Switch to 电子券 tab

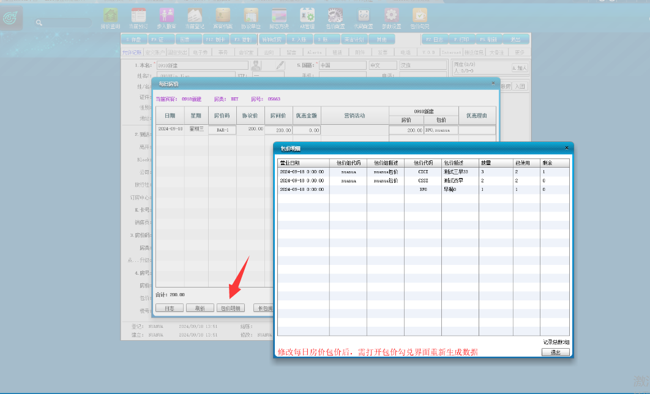pyautogui.click(x=200, y=52)
